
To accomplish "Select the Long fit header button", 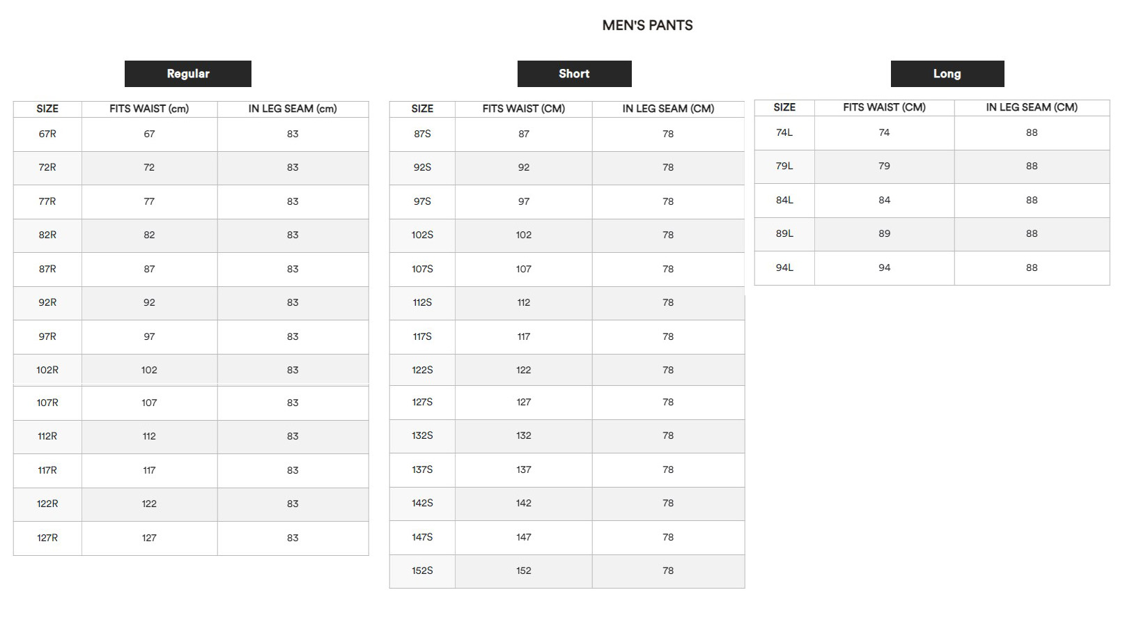I will tap(947, 74).
